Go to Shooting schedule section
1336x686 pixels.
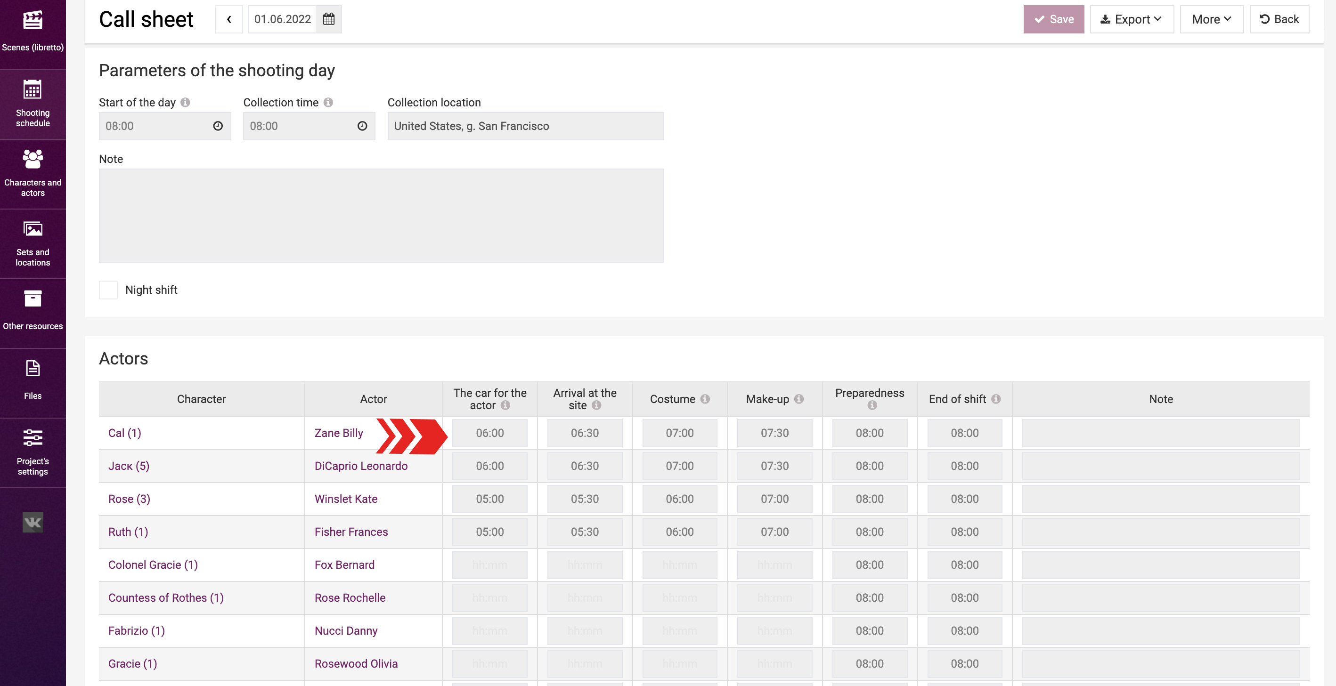click(x=33, y=104)
